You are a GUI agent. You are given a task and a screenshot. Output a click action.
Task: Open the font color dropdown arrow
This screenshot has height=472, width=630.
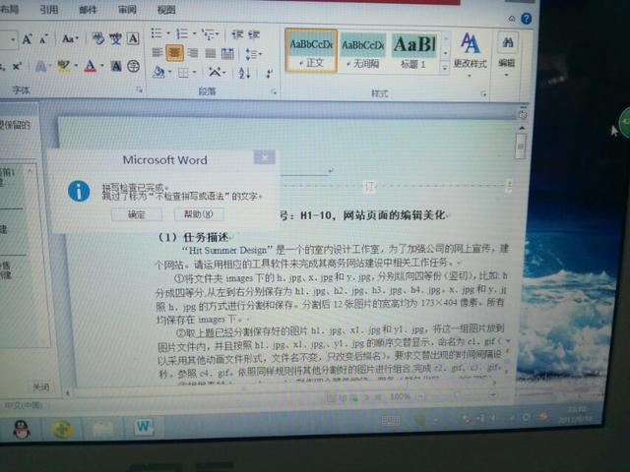102,66
